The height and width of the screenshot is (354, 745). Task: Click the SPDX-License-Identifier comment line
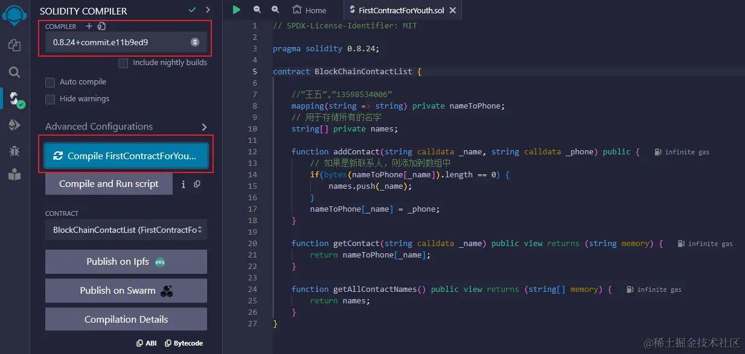coord(345,26)
